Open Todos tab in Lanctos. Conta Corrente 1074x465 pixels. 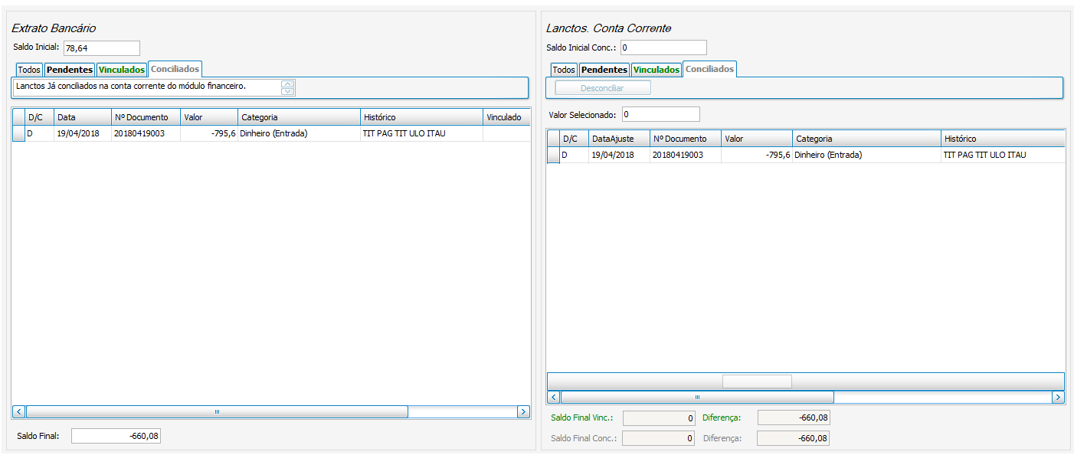click(564, 70)
